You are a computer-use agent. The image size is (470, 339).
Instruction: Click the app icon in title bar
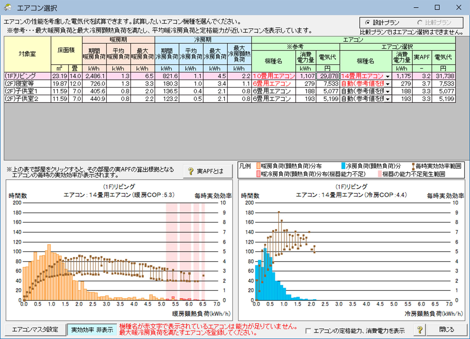pos(8,7)
